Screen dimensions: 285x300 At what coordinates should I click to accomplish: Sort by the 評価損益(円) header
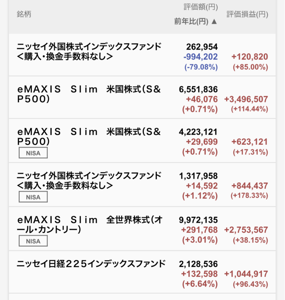click(x=247, y=14)
